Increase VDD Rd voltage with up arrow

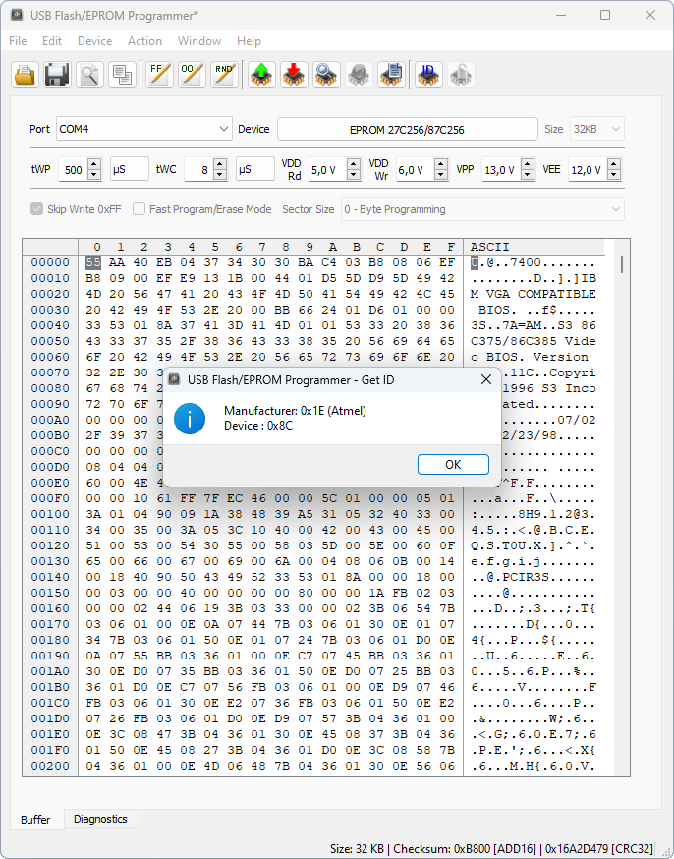(x=354, y=164)
